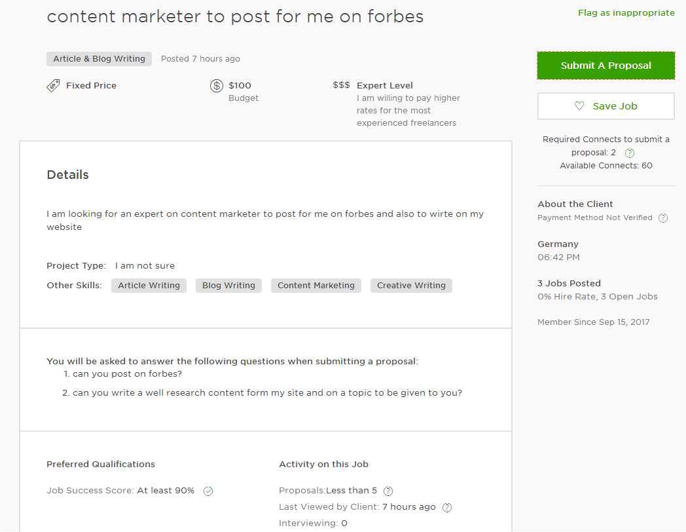Open help icon next to Required Connects
Viewport: 686px width, 532px height.
pos(630,153)
